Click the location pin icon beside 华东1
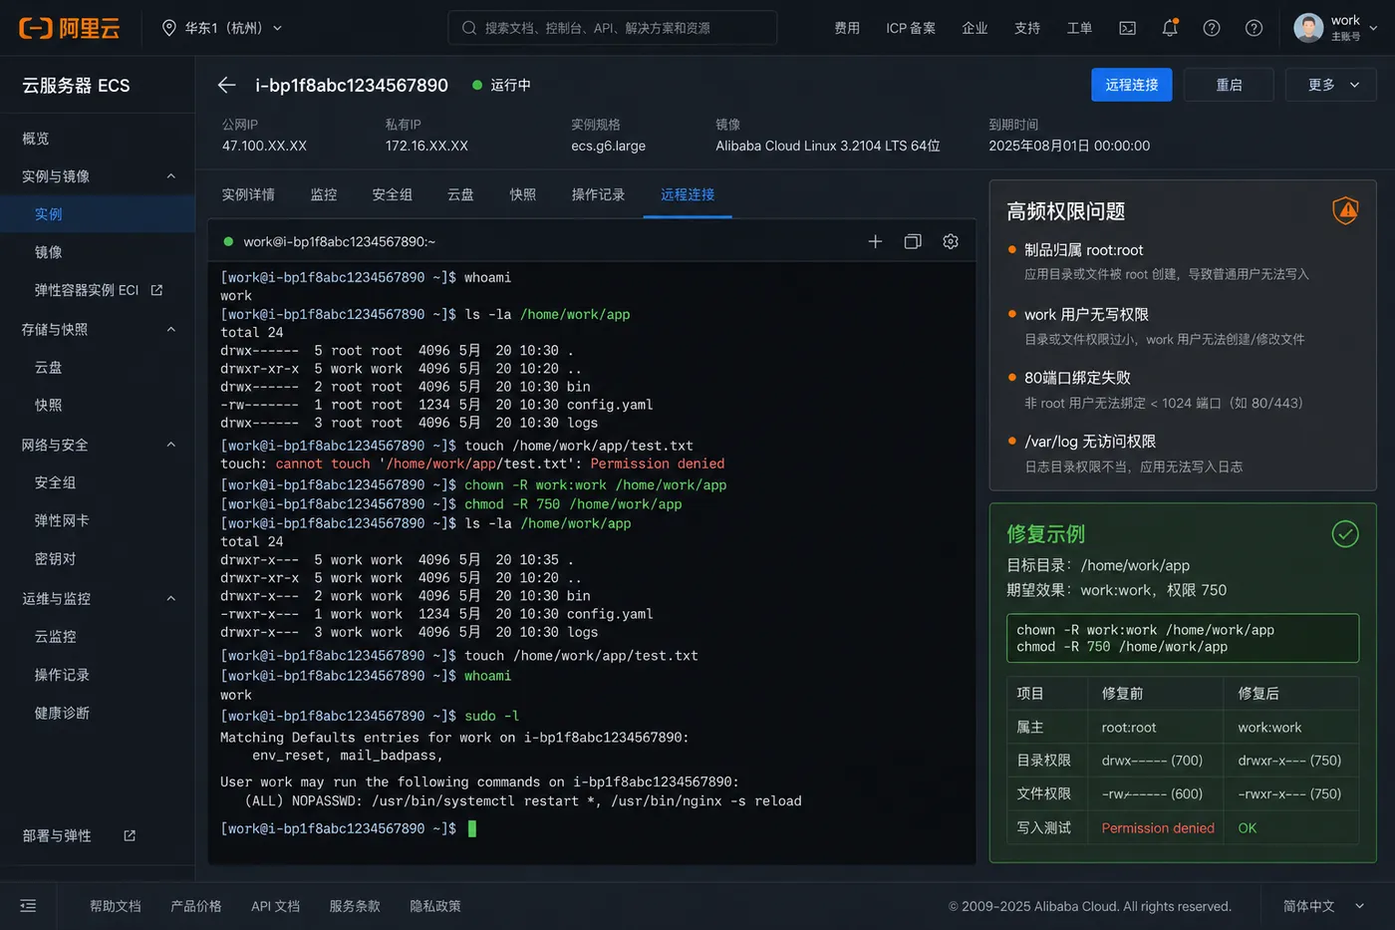This screenshot has width=1395, height=930. tap(169, 28)
